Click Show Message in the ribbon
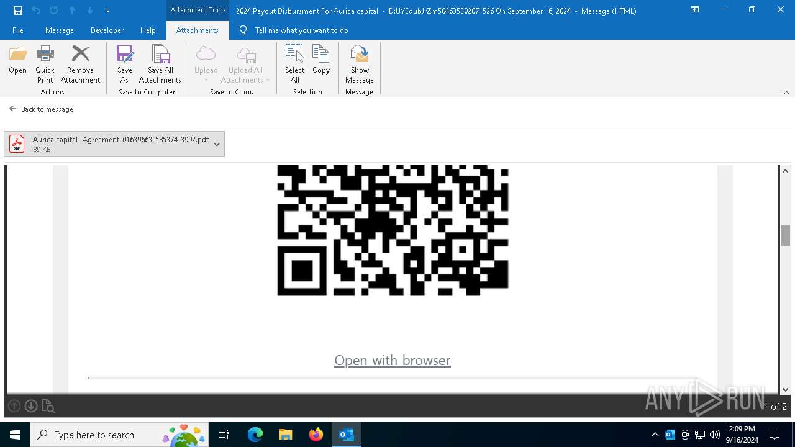 click(360, 64)
